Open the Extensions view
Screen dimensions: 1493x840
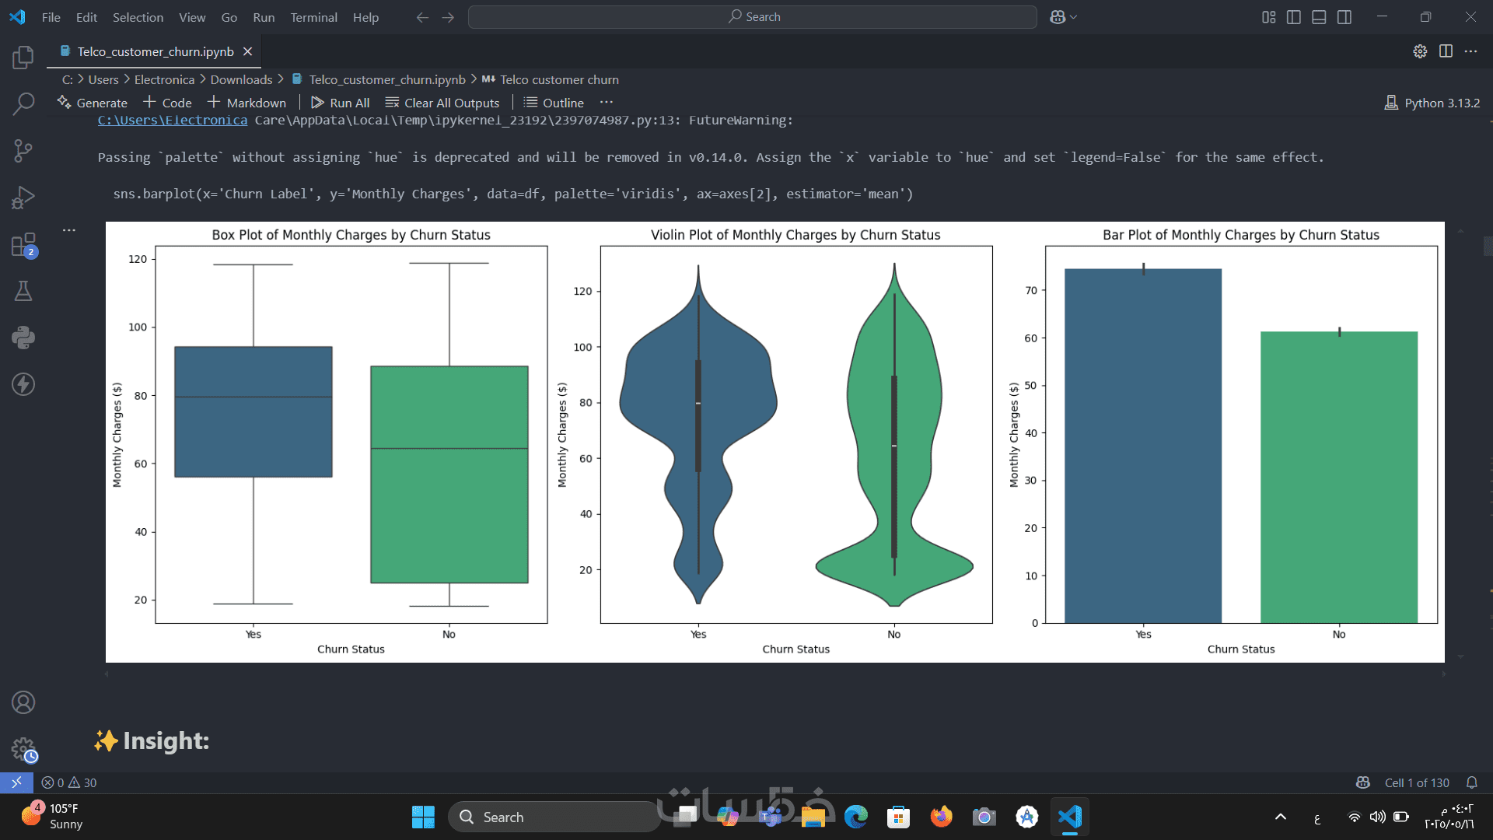pos(23,244)
